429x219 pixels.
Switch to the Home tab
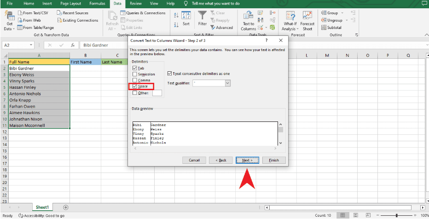coord(29,4)
